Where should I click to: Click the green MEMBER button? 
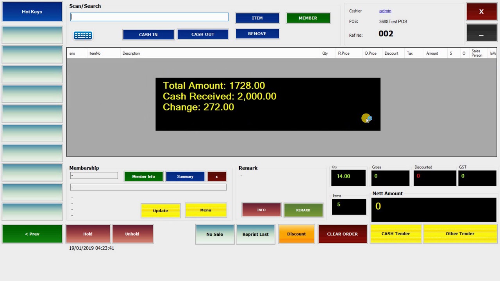308,18
